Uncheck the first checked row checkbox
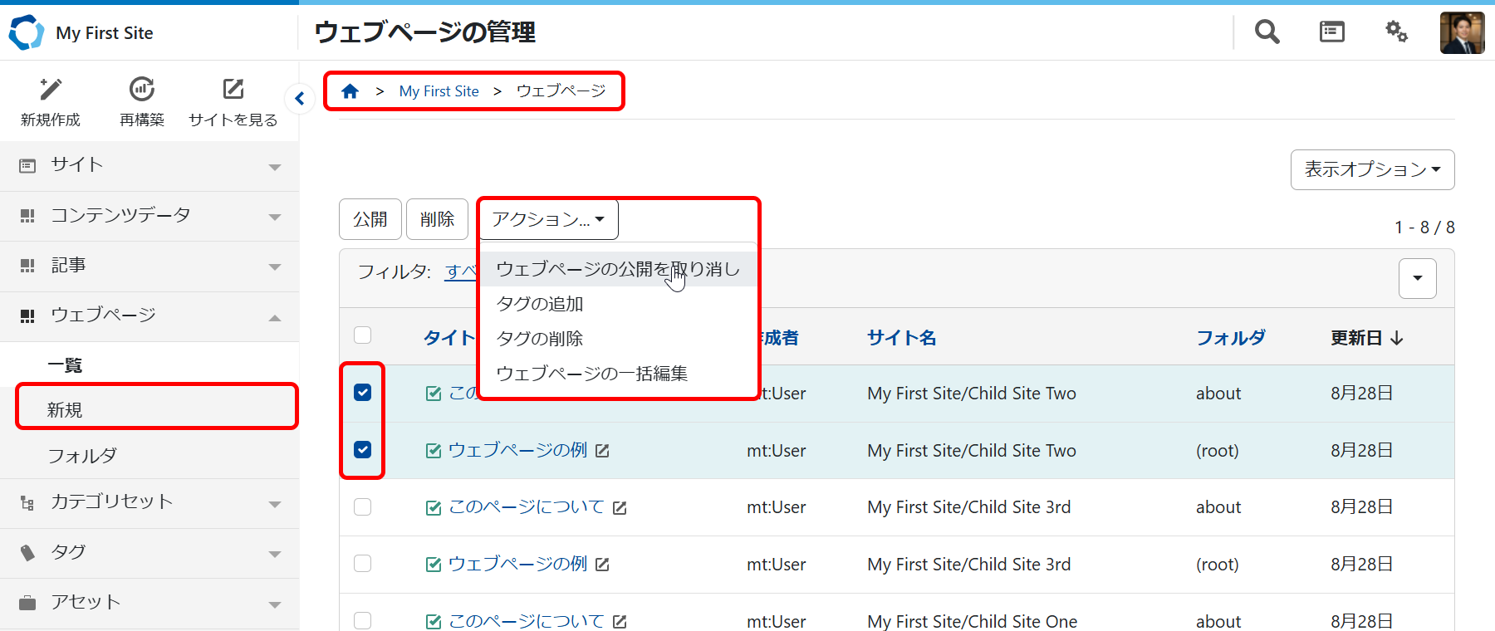 click(x=363, y=392)
